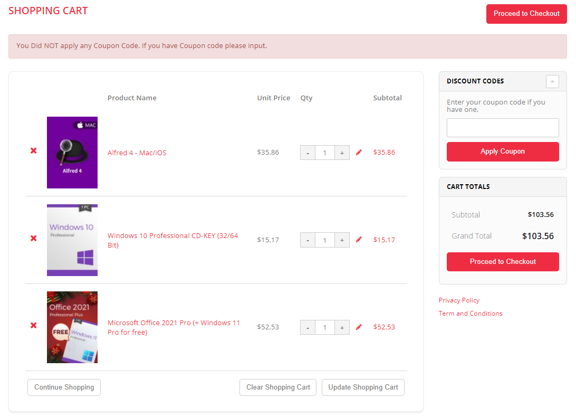This screenshot has width=576, height=417.
Task: Open Alfred 4 - Mac/iOS product link
Action: (137, 153)
